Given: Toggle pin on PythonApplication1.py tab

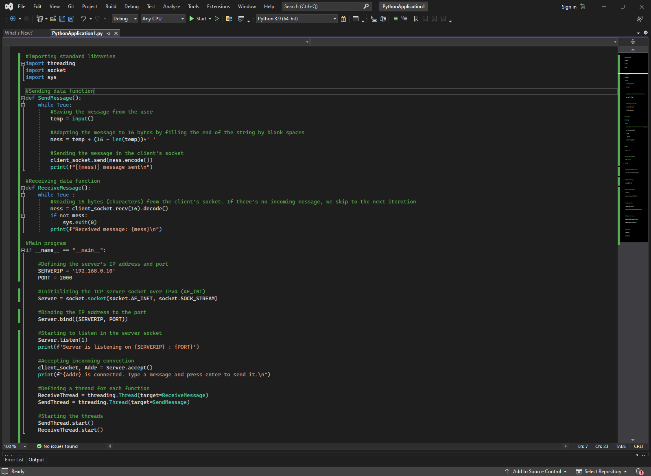Looking at the screenshot, I should 109,33.
